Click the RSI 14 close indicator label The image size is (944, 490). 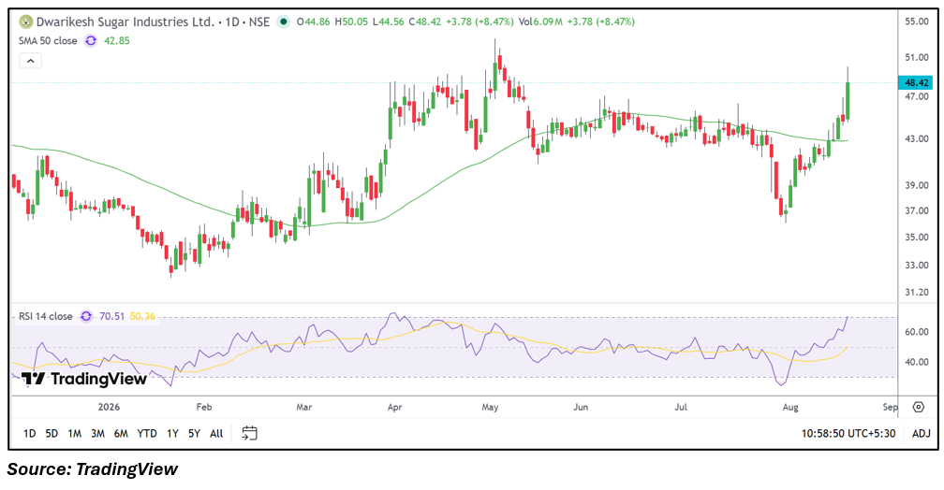[46, 316]
